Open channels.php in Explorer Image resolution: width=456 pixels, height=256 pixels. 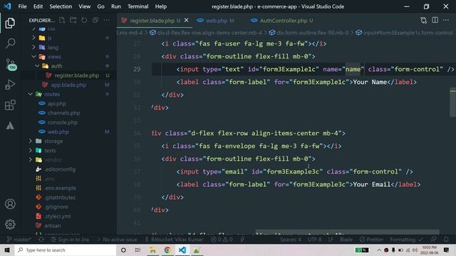tap(63, 113)
